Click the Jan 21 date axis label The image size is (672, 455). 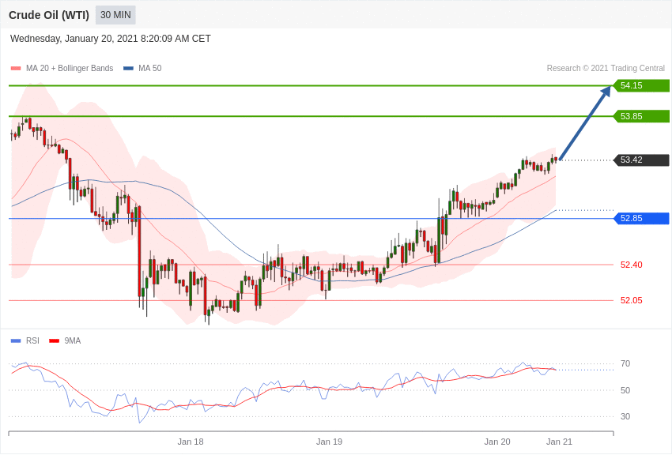click(559, 442)
